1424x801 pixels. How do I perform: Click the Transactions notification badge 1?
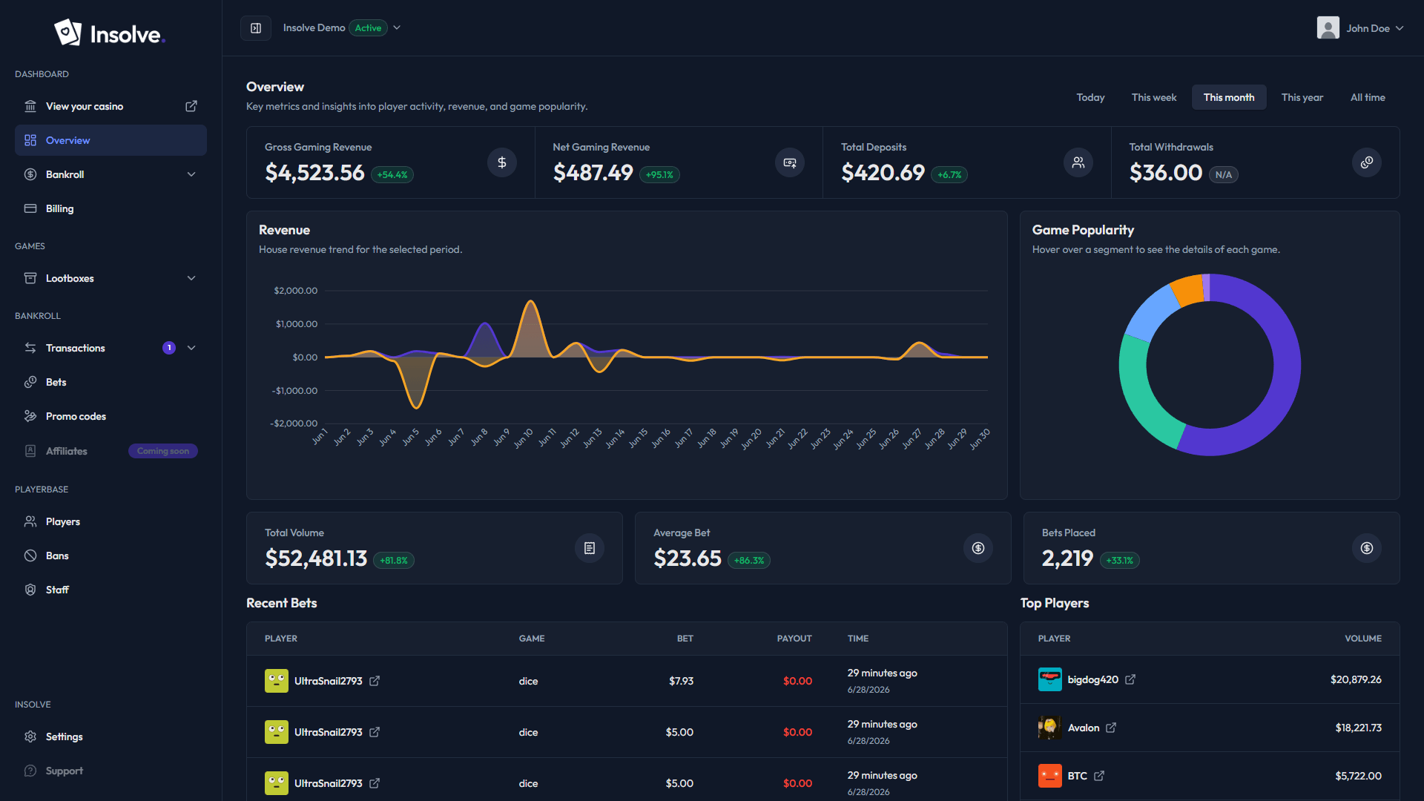coord(169,348)
